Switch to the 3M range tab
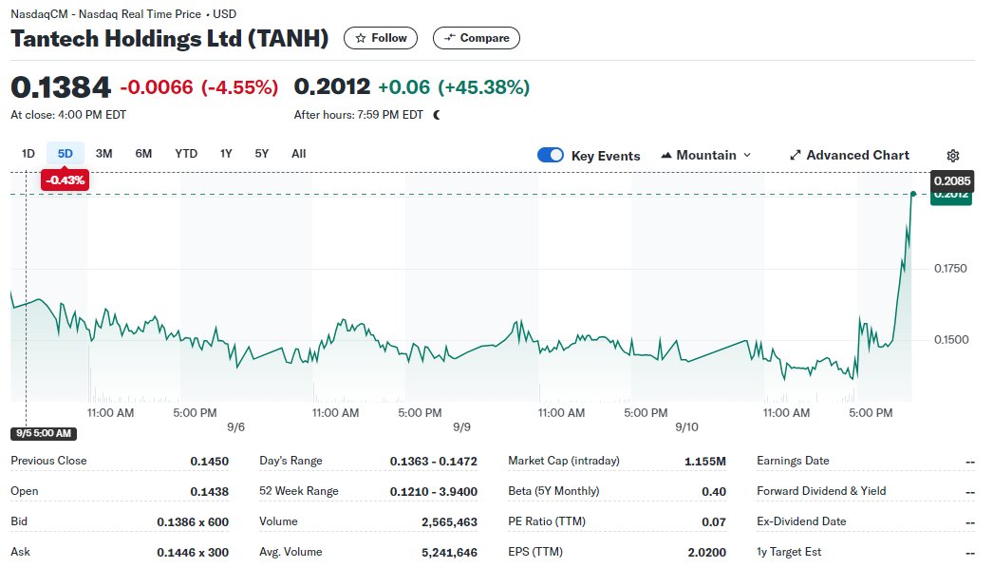Image resolution: width=993 pixels, height=568 pixels. (103, 154)
